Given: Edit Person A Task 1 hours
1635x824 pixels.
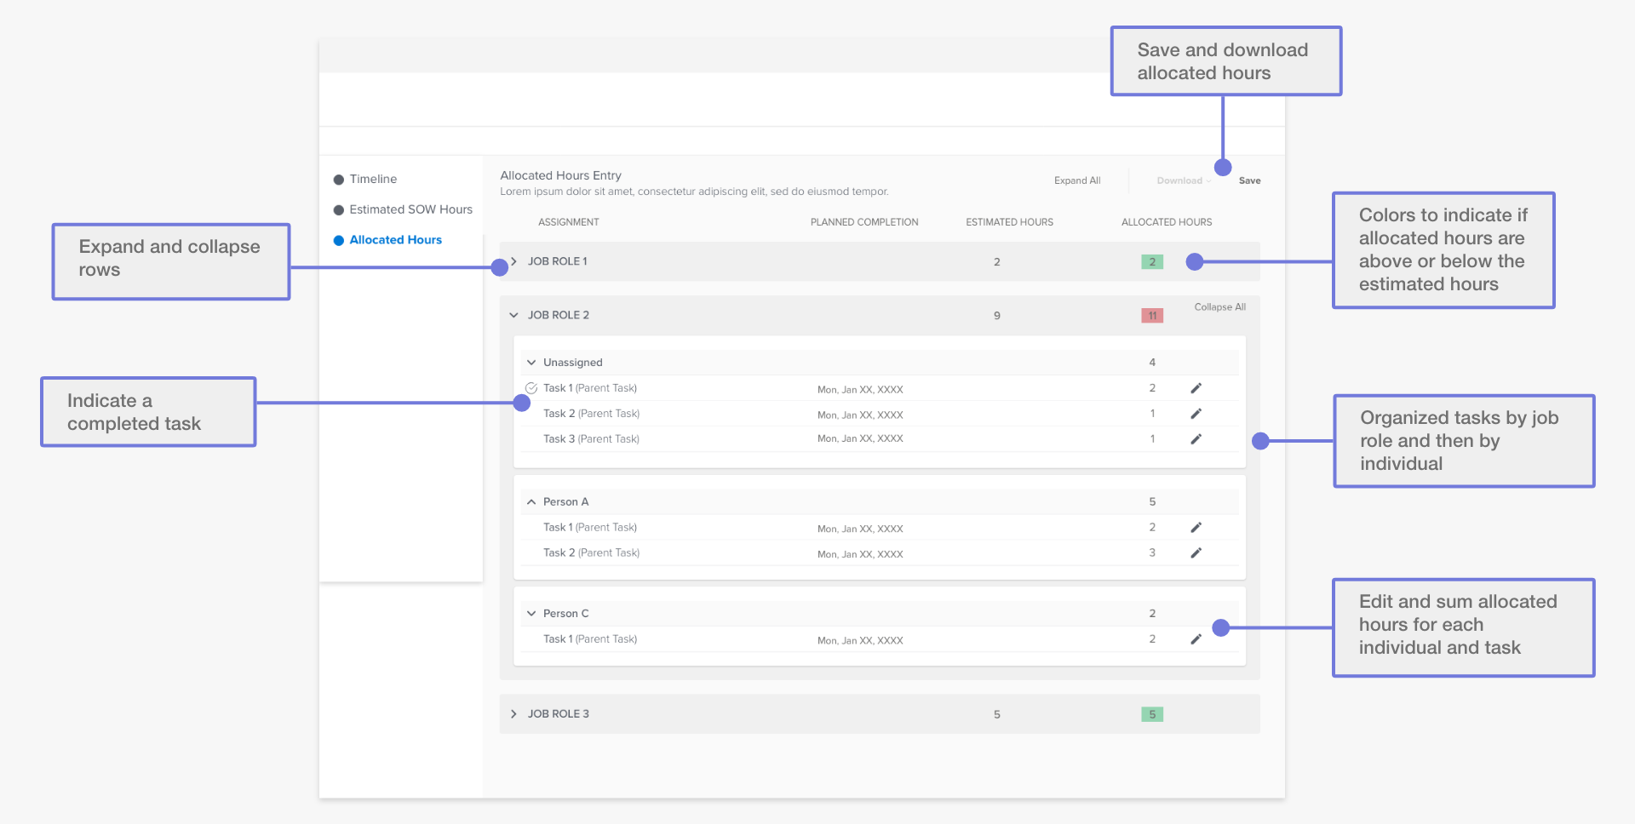Looking at the screenshot, I should pos(1196,528).
